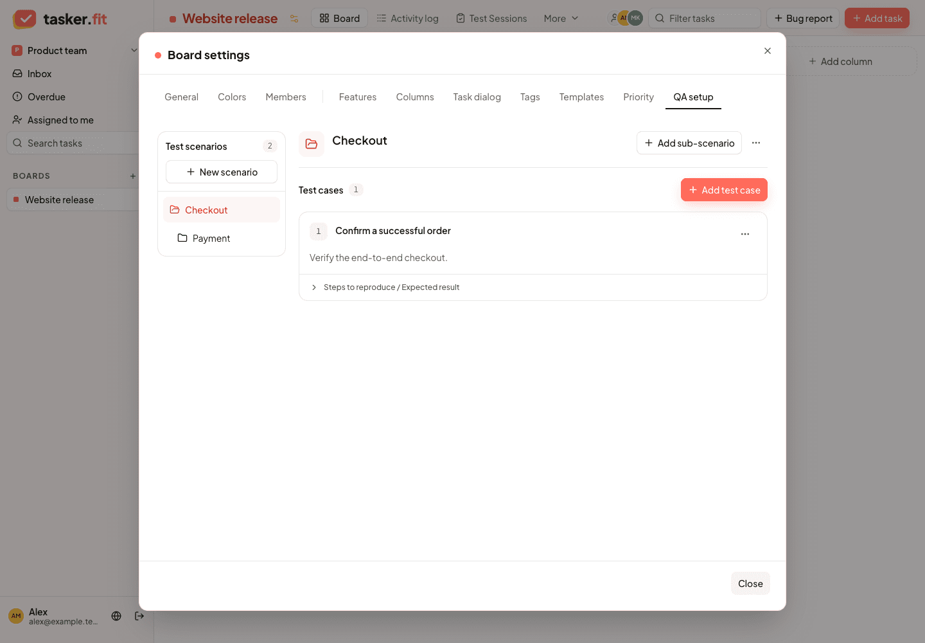Click the globe language icon

tap(116, 616)
